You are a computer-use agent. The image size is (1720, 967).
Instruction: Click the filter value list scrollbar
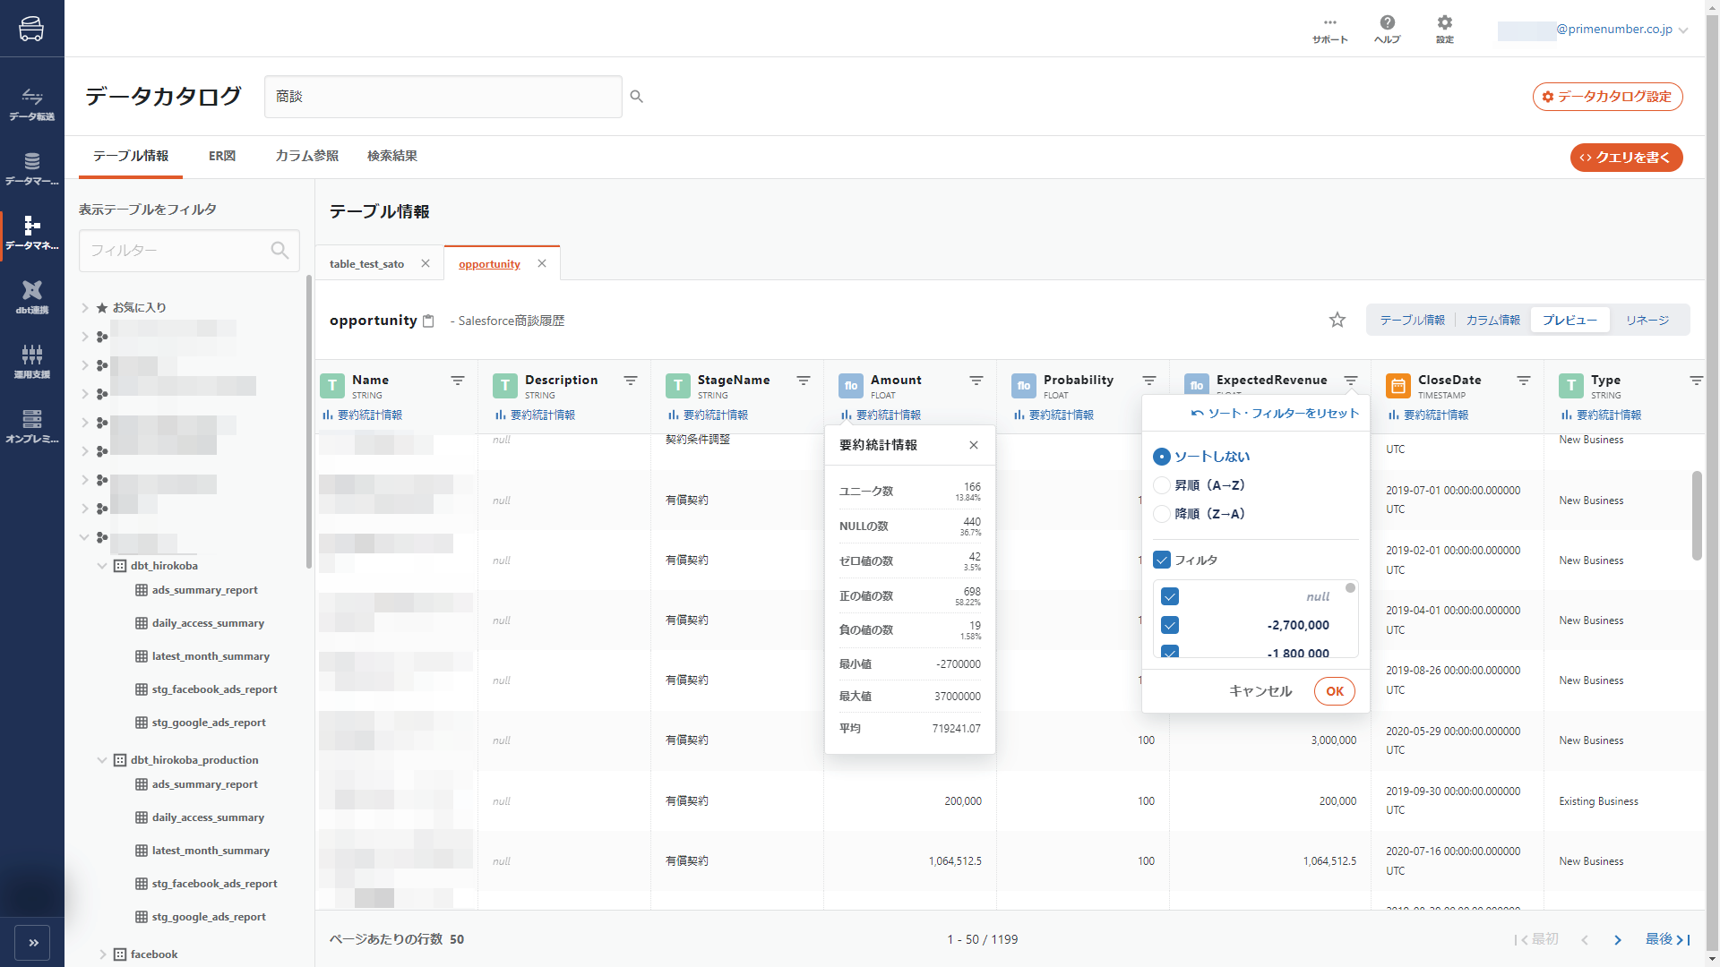[1350, 588]
